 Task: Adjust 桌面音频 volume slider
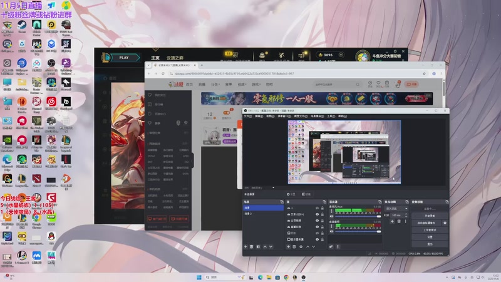[358, 231]
